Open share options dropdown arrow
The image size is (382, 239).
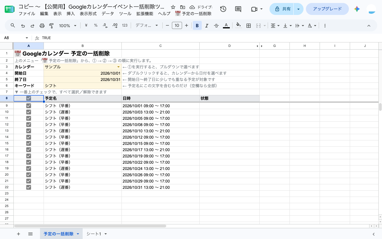point(298,9)
